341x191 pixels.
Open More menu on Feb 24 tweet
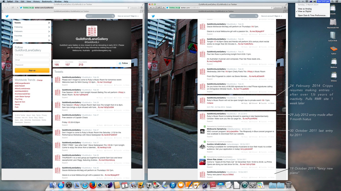click(271, 103)
